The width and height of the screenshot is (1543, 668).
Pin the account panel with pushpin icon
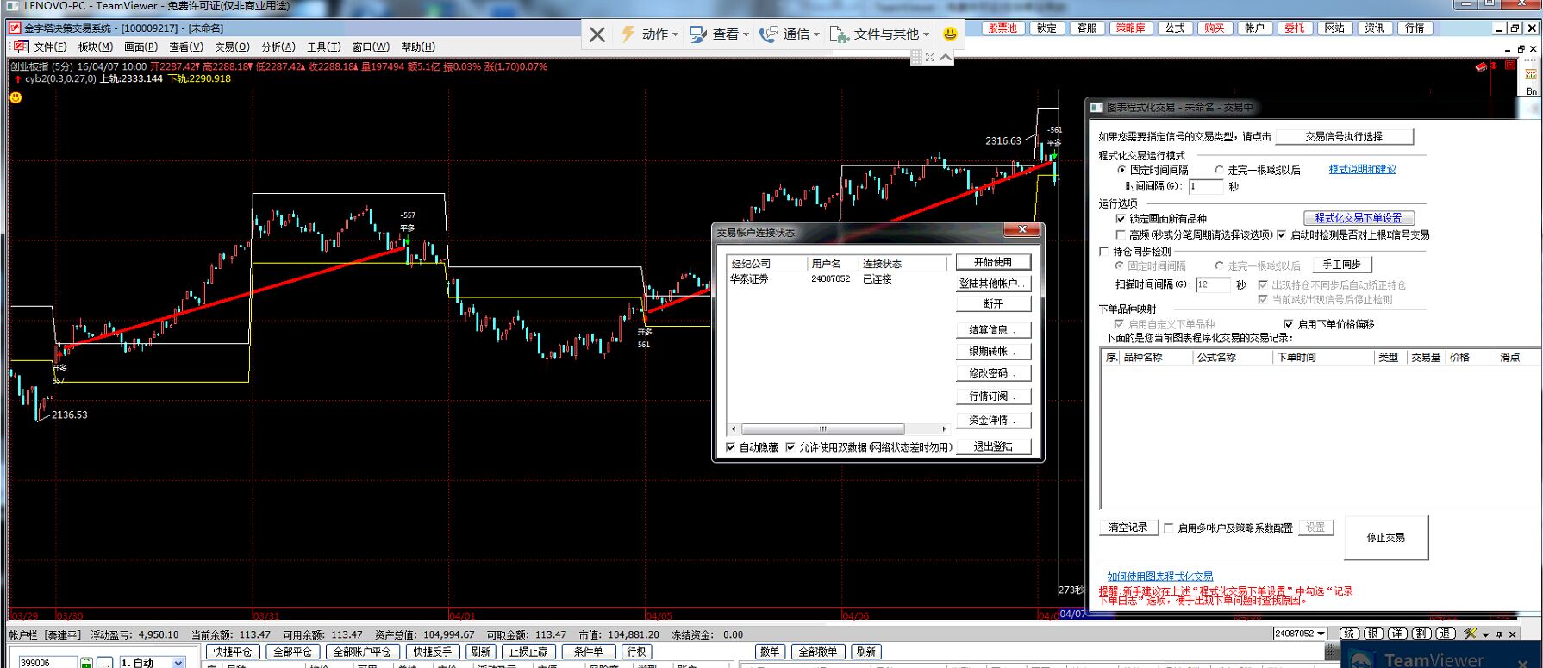1499,634
